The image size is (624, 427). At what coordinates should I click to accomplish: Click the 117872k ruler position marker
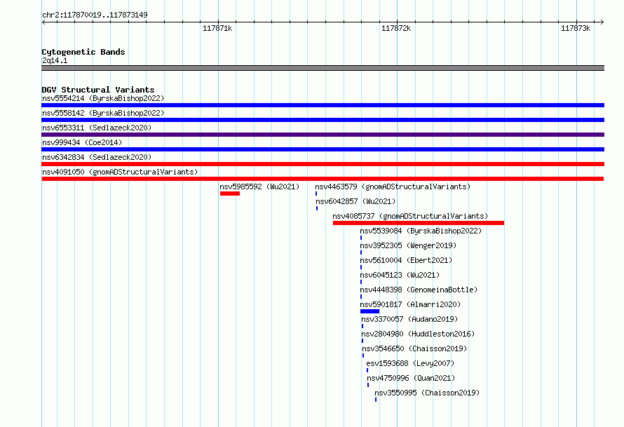(x=396, y=28)
